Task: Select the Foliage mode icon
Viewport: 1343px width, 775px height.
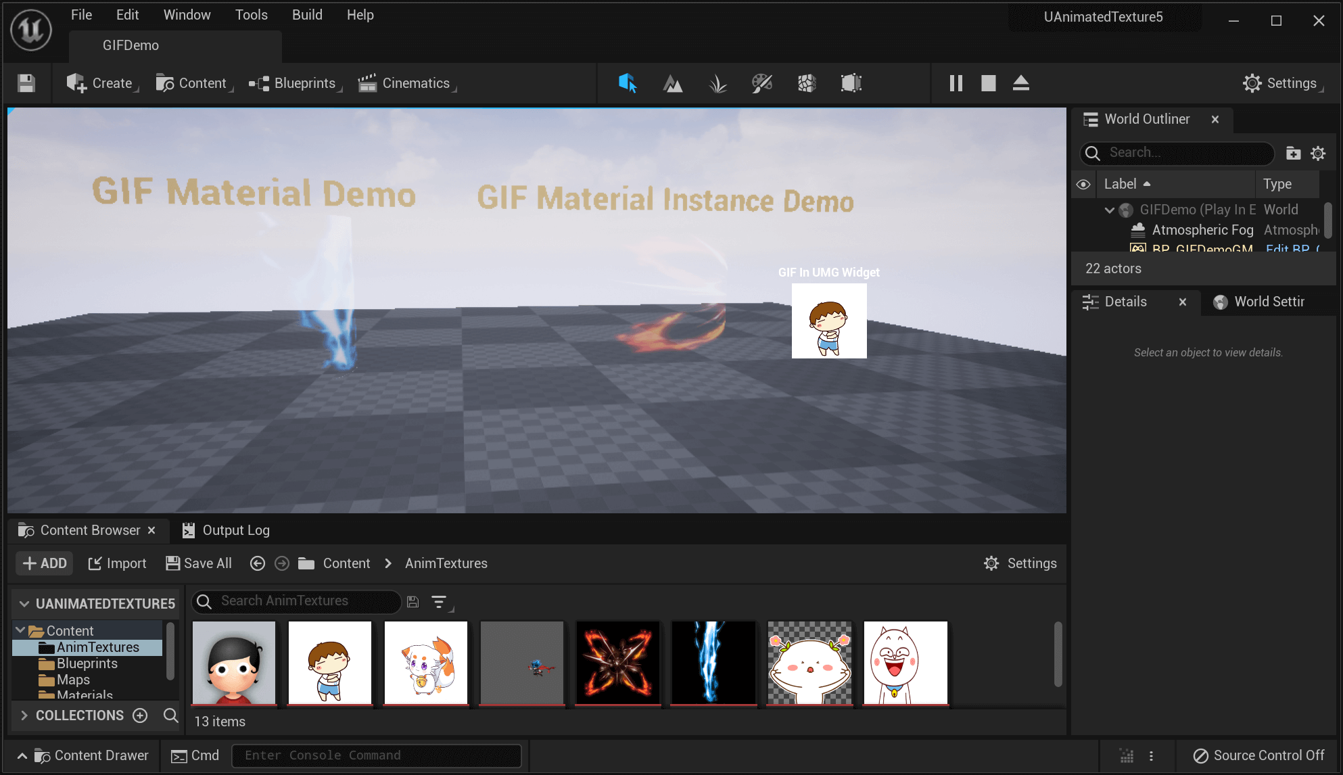Action: tap(717, 83)
